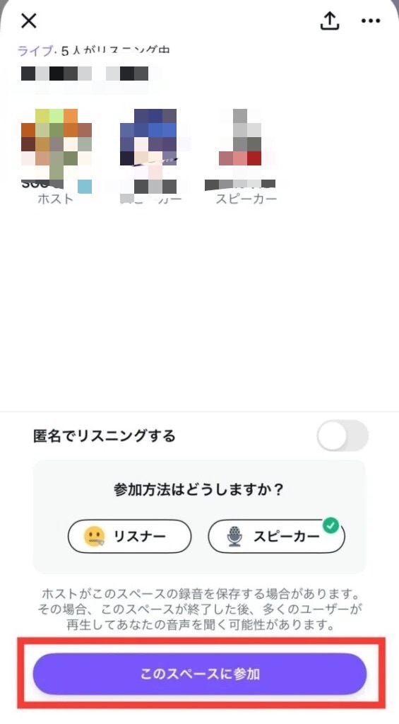Click the 匿名でリスニングする label text

point(105,436)
